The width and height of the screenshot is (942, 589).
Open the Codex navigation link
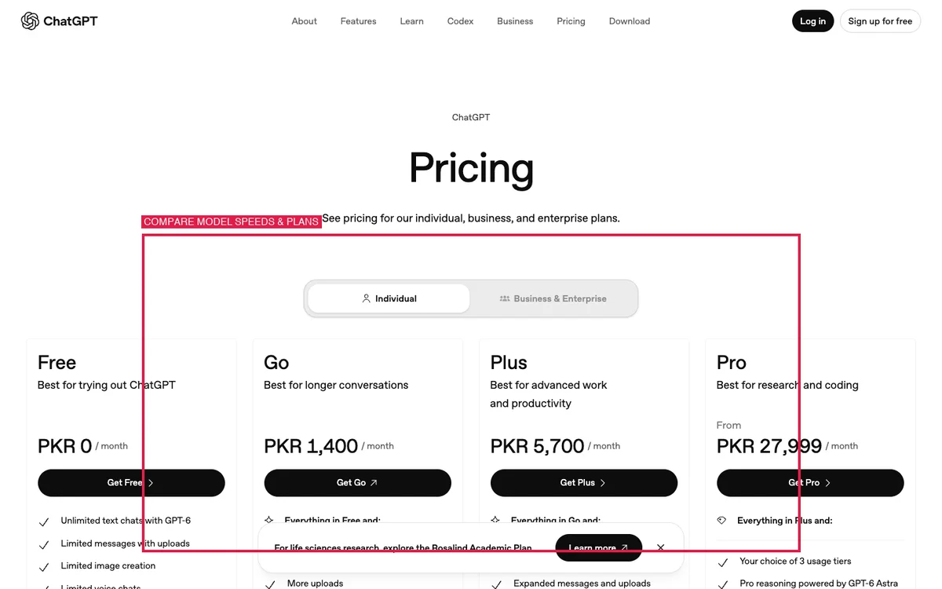[x=460, y=21]
